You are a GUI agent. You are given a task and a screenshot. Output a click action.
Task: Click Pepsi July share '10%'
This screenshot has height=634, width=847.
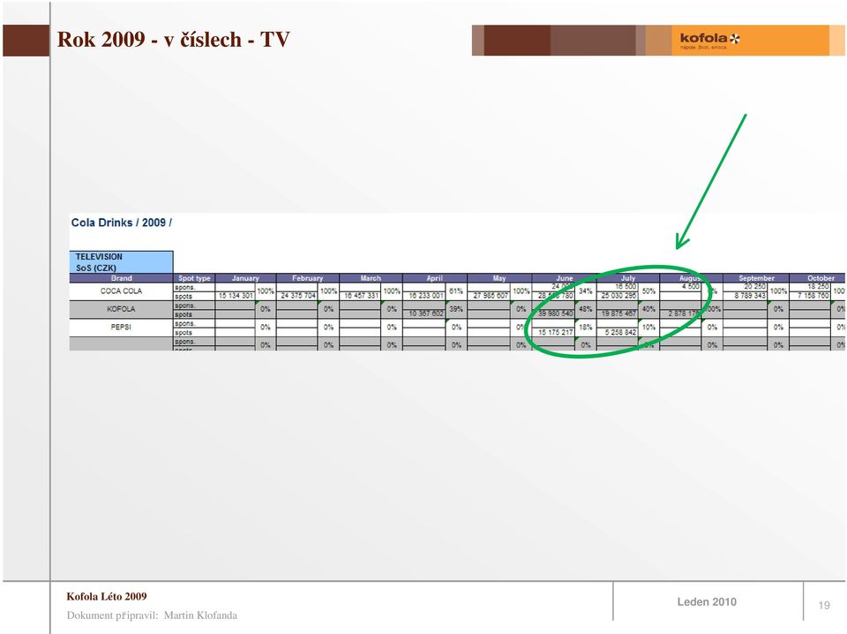(648, 327)
